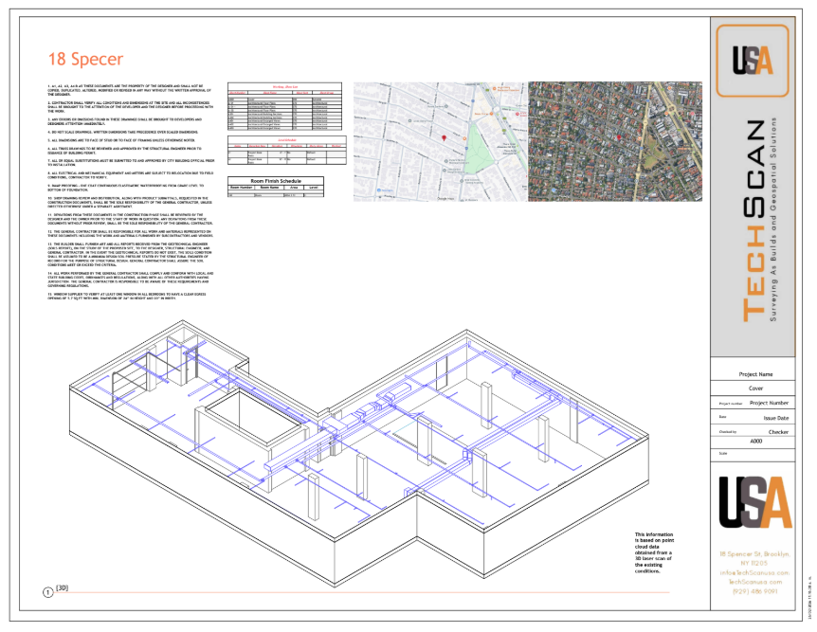Open the info@TechScanusa.com email link

coord(753,573)
